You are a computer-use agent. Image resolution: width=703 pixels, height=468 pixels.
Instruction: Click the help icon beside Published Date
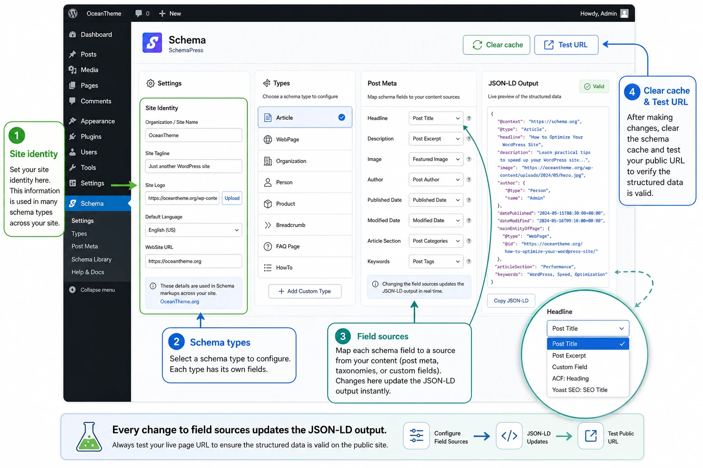click(x=469, y=200)
